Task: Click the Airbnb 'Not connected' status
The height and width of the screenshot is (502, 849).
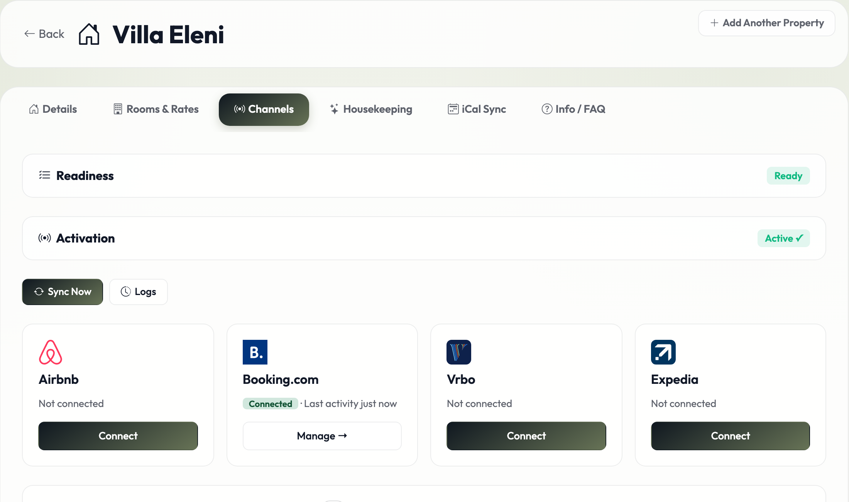Action: coord(71,404)
